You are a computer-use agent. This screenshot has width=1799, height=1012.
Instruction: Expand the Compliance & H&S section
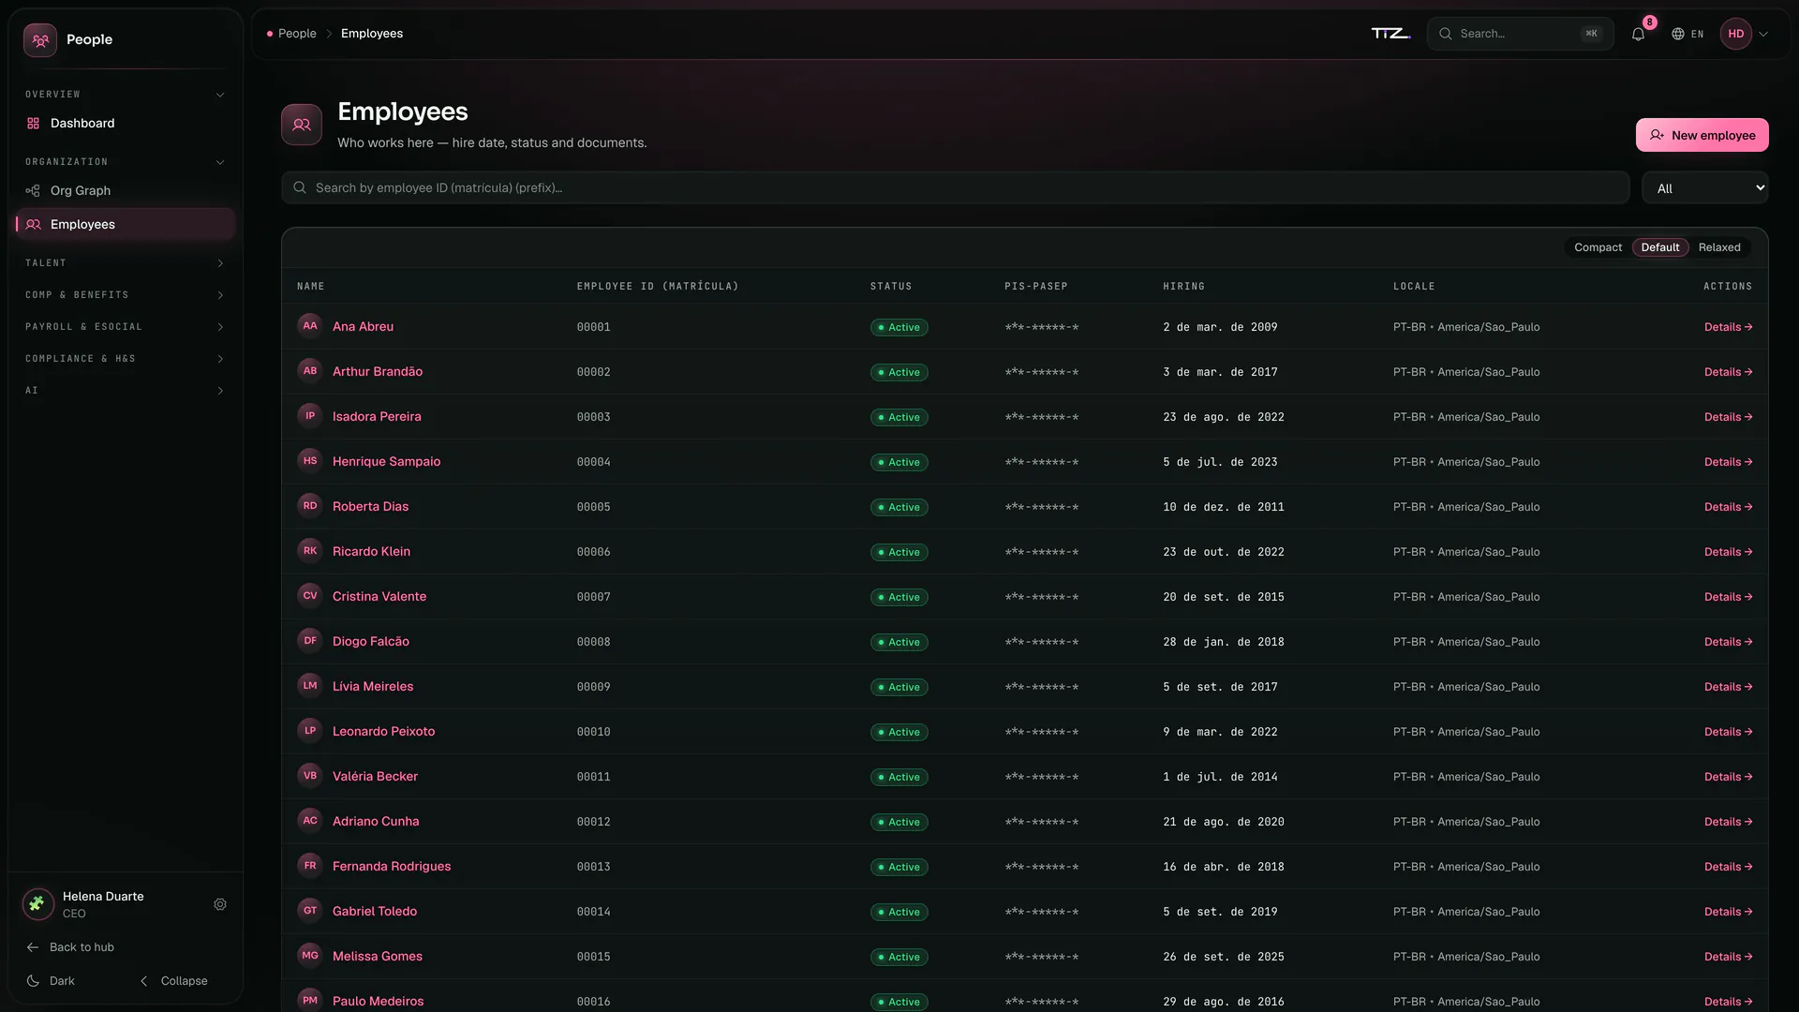tap(125, 359)
